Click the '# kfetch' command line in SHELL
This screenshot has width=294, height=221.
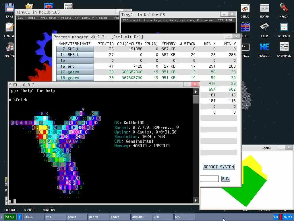pyautogui.click(x=18, y=100)
